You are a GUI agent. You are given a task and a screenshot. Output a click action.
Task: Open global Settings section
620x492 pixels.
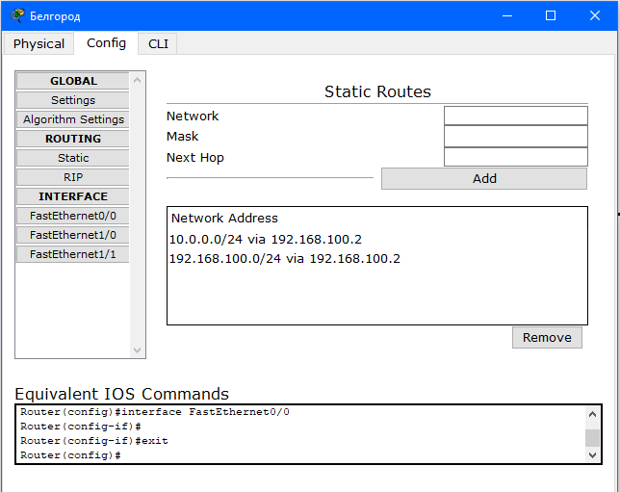73,100
